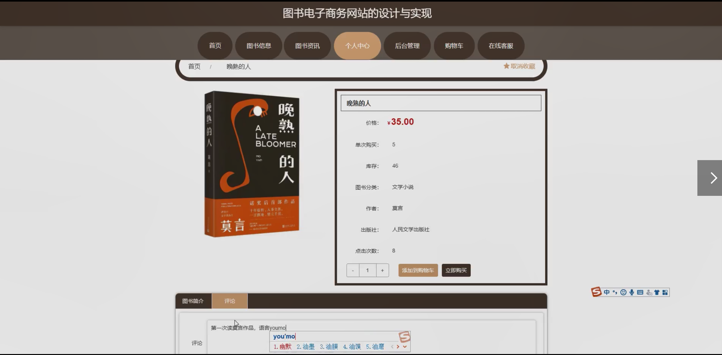Open 后台管理 navigation item

407,46
